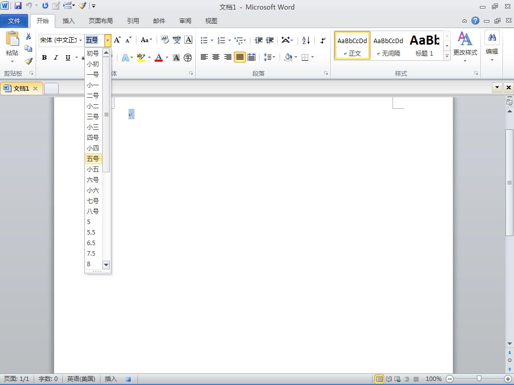
Task: Switch to Draft view in status bar
Action: click(416, 379)
